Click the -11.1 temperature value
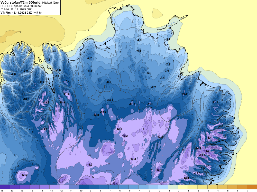The height and width of the screenshot is (192, 257). click(215, 102)
